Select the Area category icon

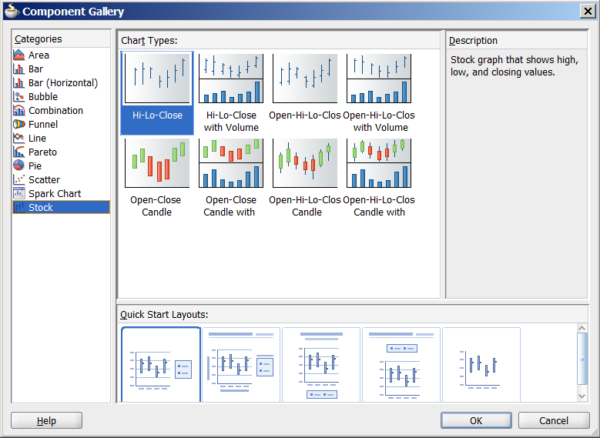pos(18,55)
